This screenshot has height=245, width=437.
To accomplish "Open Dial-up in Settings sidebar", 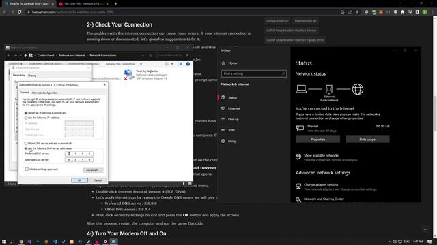I will (x=233, y=120).
